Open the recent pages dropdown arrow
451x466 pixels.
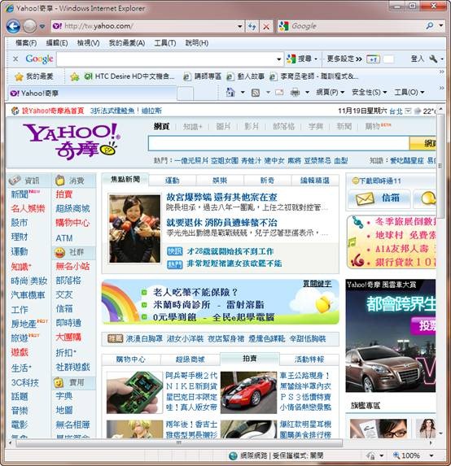42,27
